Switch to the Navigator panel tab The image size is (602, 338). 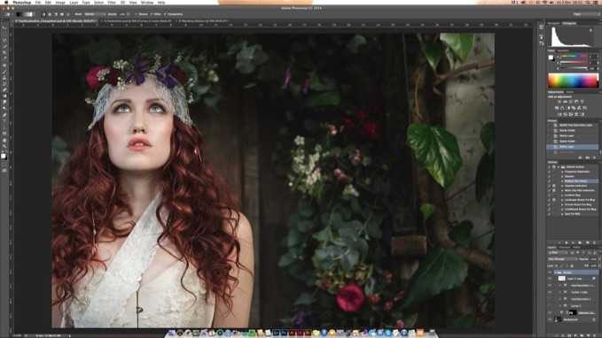pyautogui.click(x=553, y=23)
